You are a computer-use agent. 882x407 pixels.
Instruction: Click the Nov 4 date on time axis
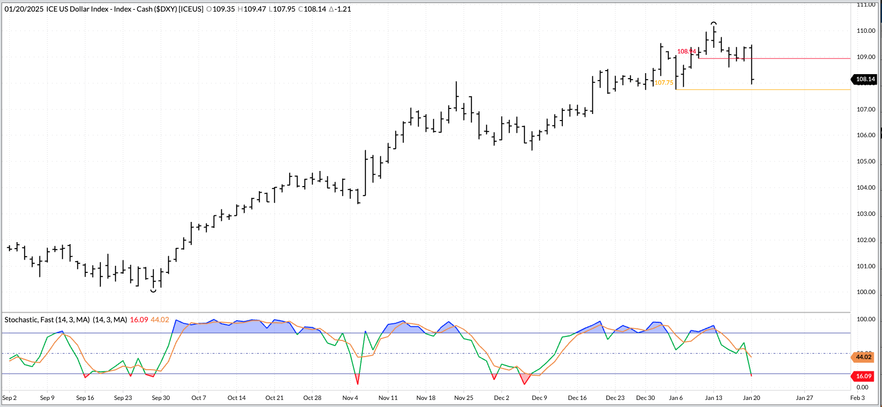pyautogui.click(x=350, y=398)
